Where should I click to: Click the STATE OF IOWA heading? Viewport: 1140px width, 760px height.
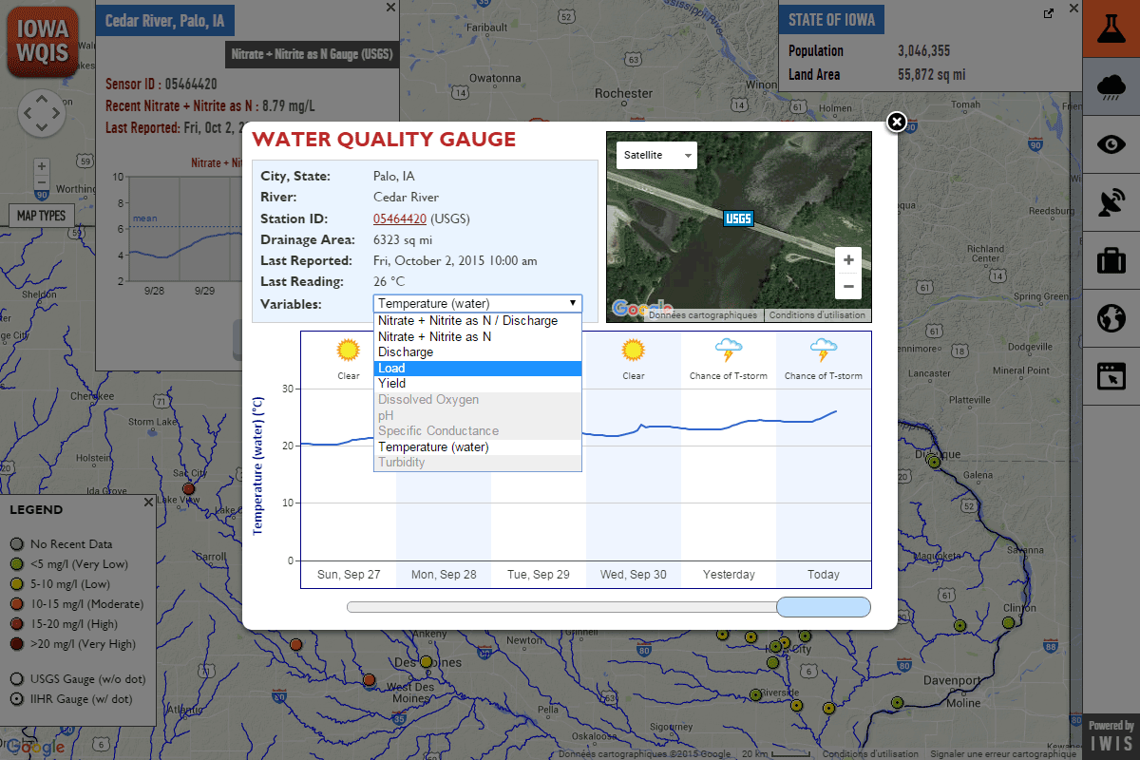(x=831, y=20)
